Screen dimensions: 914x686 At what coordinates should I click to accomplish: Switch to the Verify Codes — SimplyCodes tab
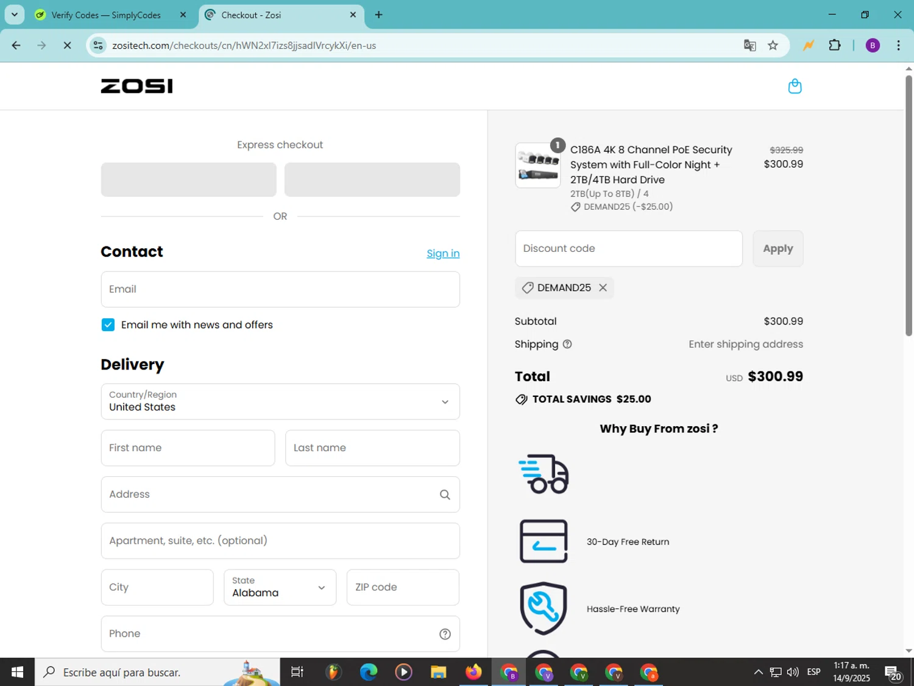point(106,15)
